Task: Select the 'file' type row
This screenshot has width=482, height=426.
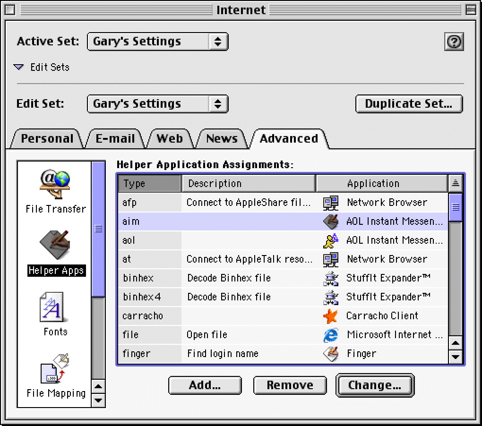Action: (283, 335)
